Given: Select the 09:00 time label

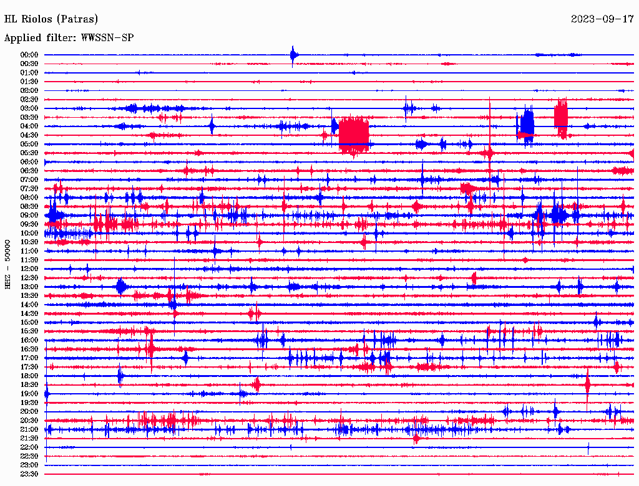Looking at the screenshot, I should 29,216.
